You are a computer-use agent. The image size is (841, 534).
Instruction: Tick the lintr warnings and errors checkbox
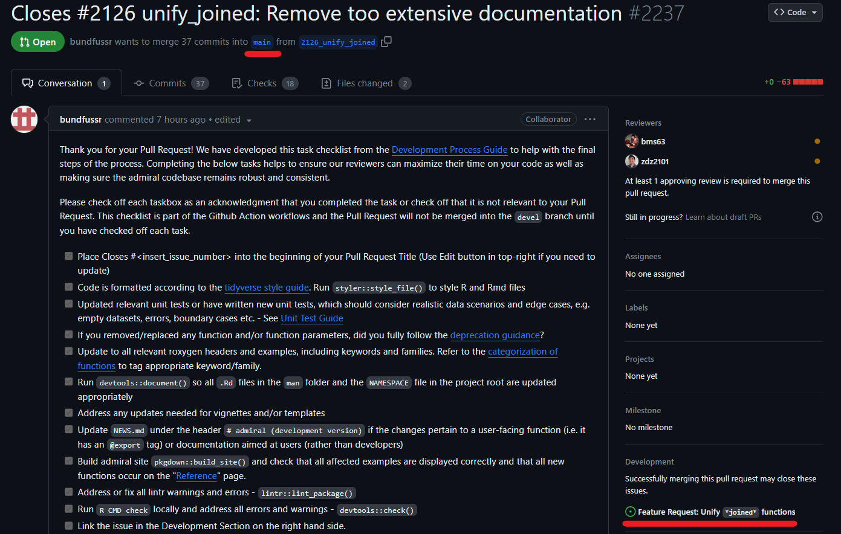(x=69, y=492)
